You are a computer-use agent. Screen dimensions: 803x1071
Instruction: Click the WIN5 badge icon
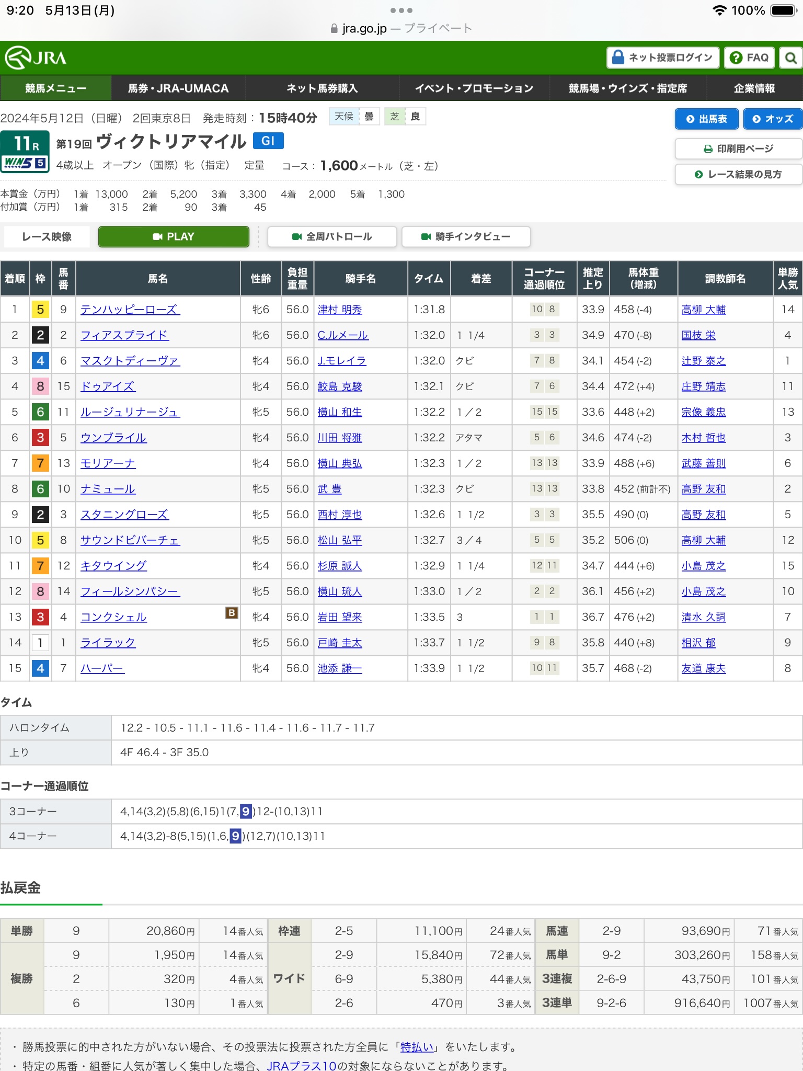coord(25,163)
